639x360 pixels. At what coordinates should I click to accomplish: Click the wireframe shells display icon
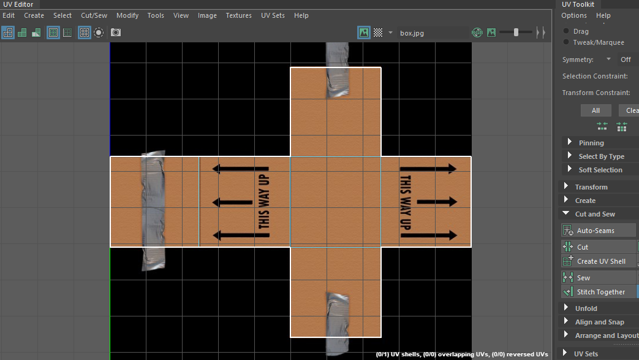pos(8,33)
